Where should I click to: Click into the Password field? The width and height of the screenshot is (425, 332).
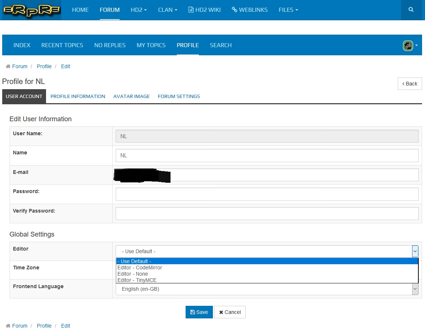267,194
